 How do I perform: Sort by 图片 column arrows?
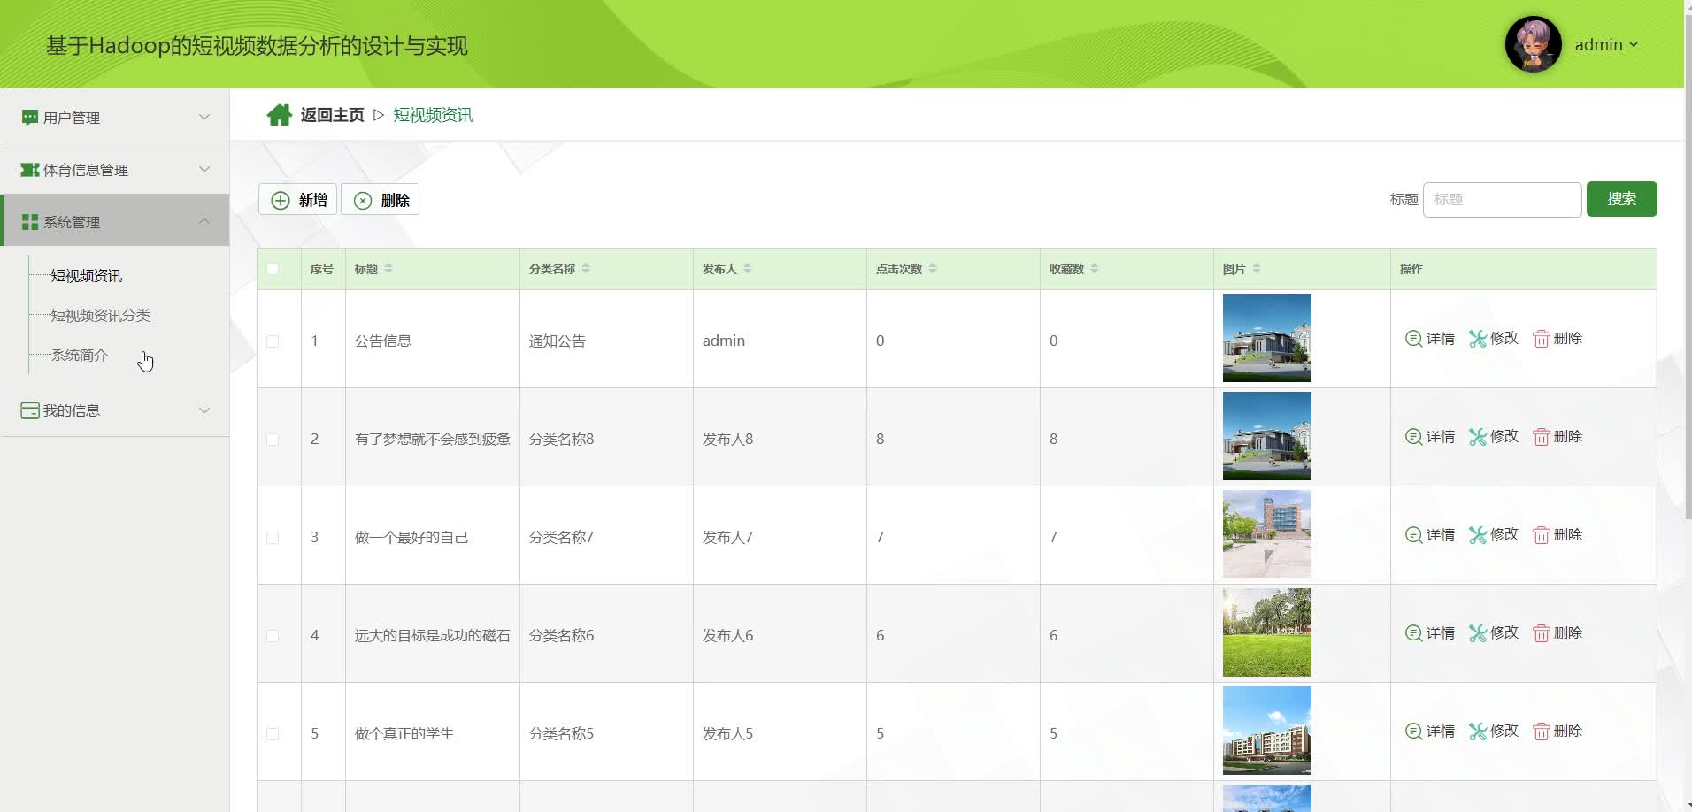[x=1257, y=268]
